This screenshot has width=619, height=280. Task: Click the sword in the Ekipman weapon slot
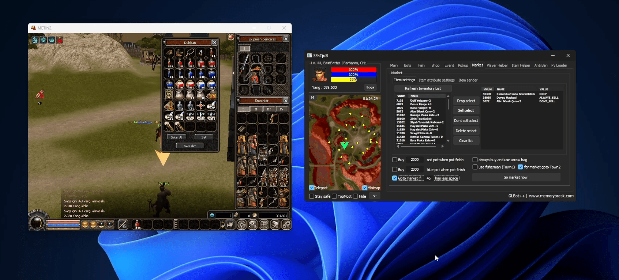tap(244, 63)
